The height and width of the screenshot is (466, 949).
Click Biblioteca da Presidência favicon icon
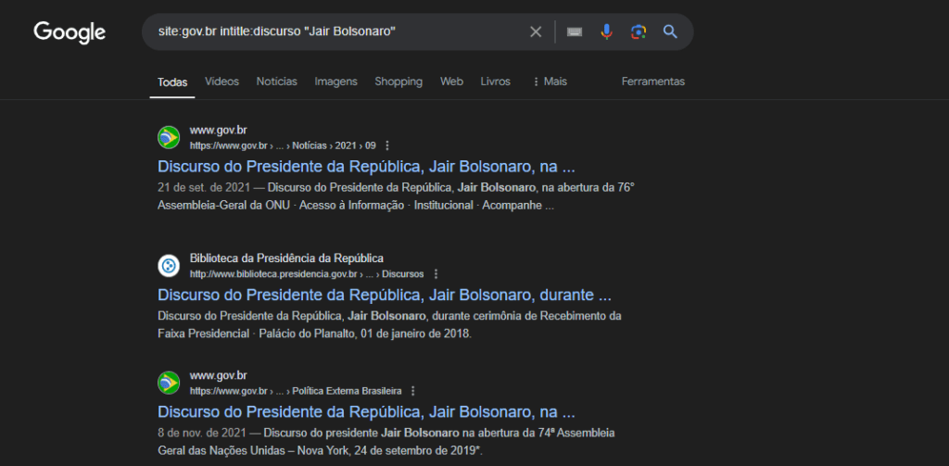[169, 266]
